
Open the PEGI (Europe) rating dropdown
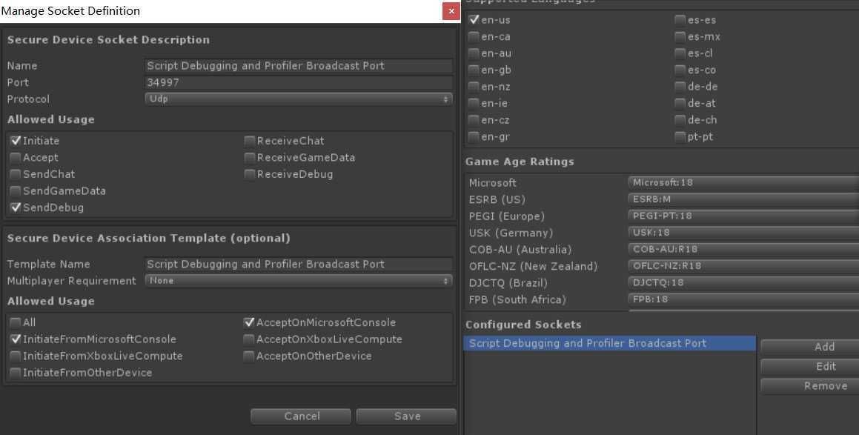click(x=743, y=216)
